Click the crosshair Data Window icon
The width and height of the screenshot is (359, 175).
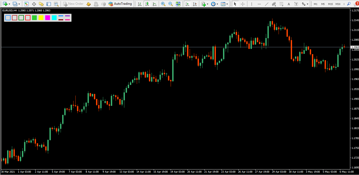[x=34, y=4]
